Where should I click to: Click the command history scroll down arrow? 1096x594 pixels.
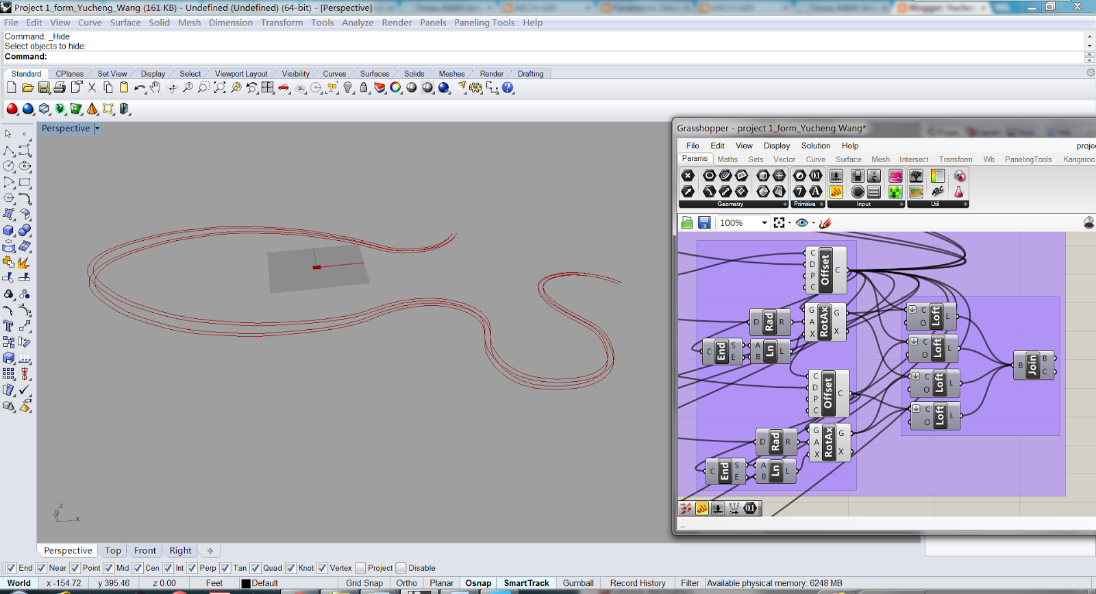coord(1089,46)
